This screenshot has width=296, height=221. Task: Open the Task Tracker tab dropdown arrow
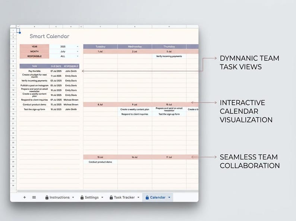(x=138, y=198)
